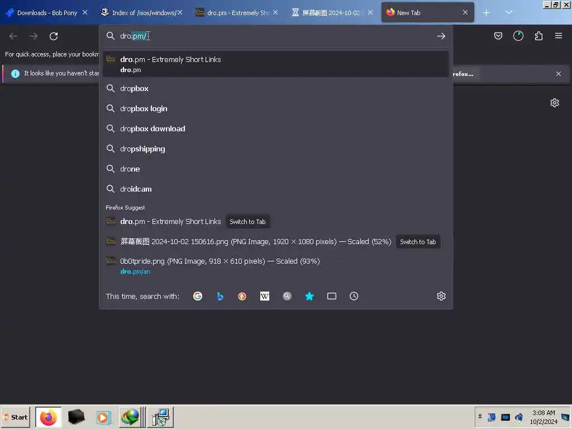Close the Downloads - Bob Pony tab
This screenshot has height=429, width=572.
pos(85,12)
